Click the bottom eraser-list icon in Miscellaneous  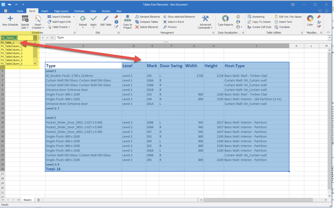319,27
